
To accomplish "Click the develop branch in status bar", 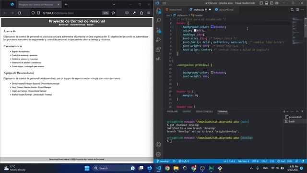I will [x=163, y=161].
